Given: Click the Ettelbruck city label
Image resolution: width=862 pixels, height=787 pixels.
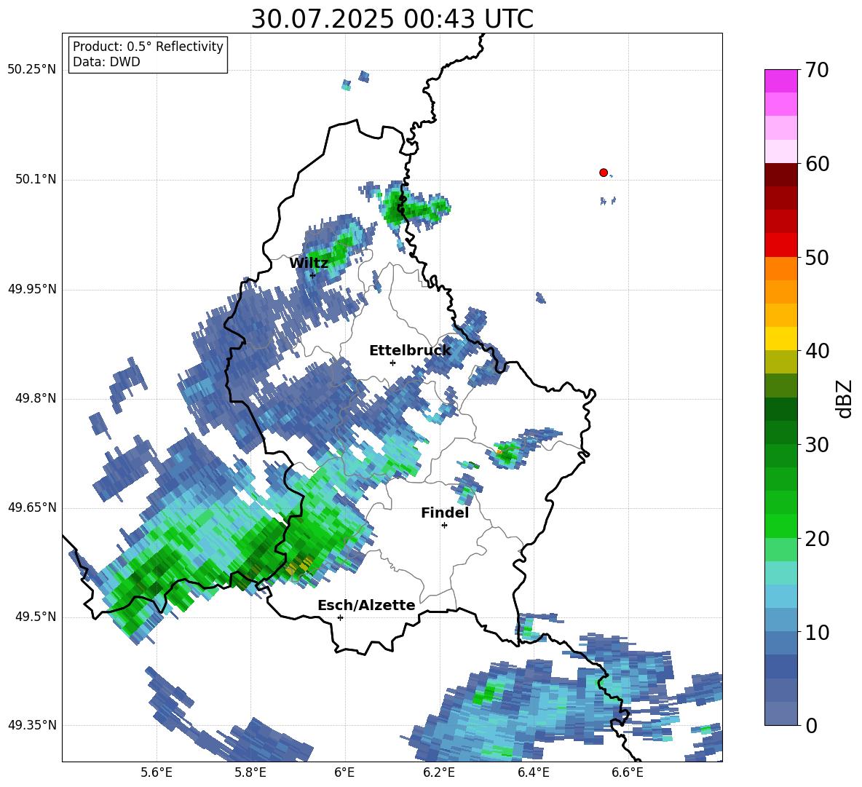Looking at the screenshot, I should click(x=410, y=351).
